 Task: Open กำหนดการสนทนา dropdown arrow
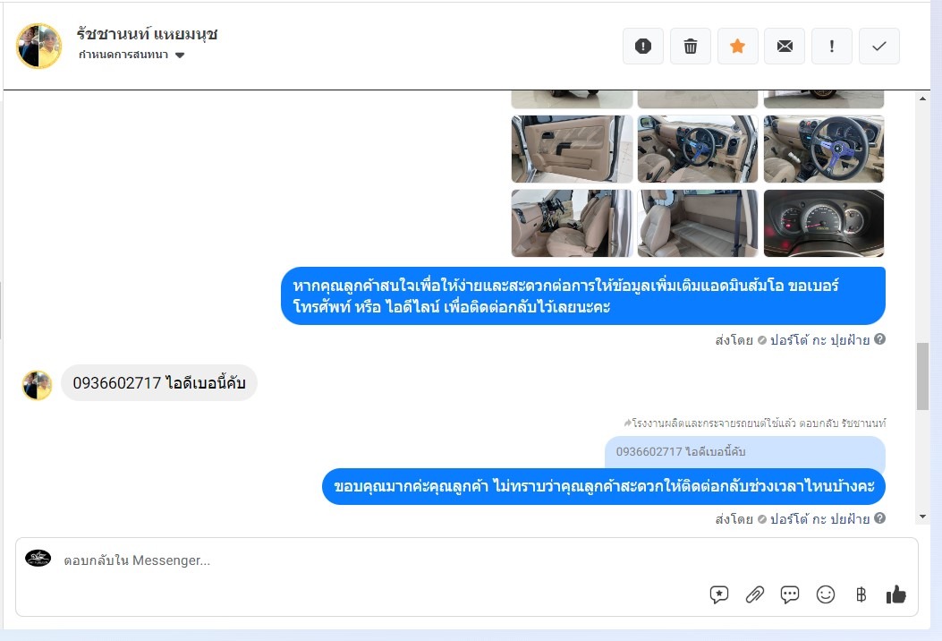pyautogui.click(x=180, y=56)
